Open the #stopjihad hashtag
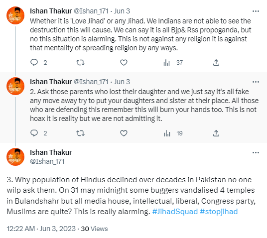This screenshot has width=267, height=238. click(x=219, y=212)
